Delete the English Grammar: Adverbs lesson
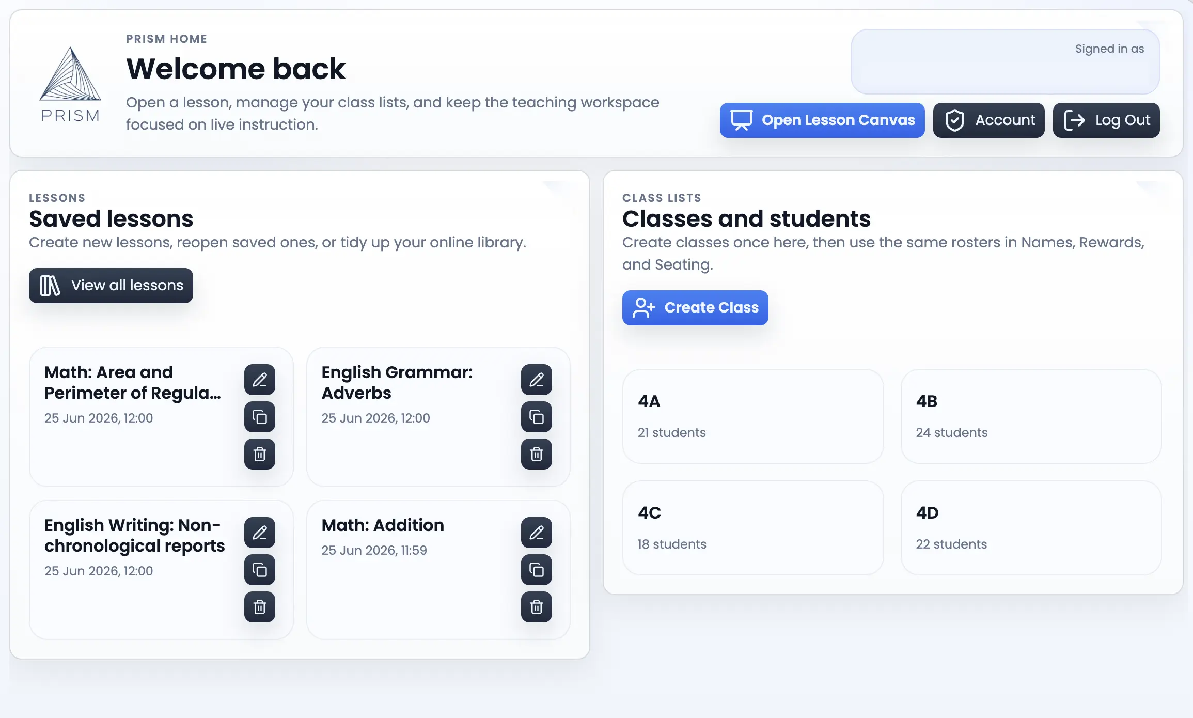Screen dimensions: 1193x718 point(537,454)
